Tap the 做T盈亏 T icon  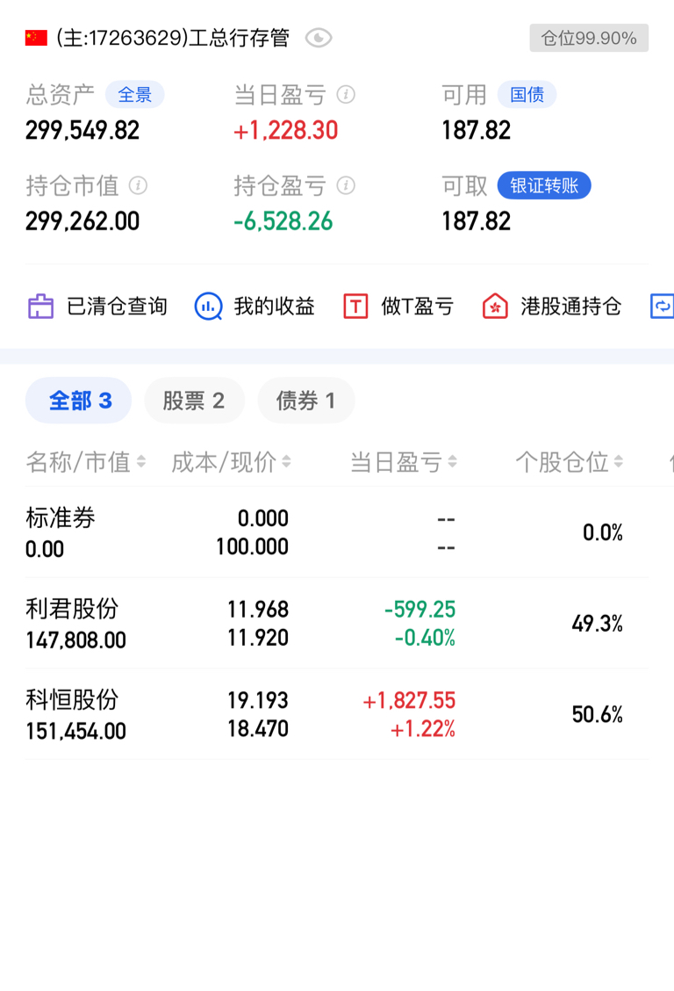(356, 307)
